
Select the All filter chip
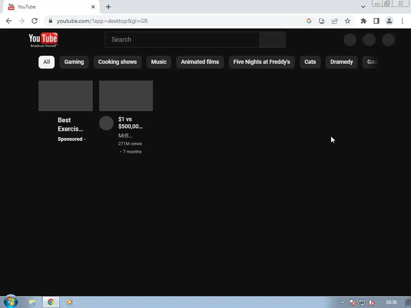(x=47, y=62)
